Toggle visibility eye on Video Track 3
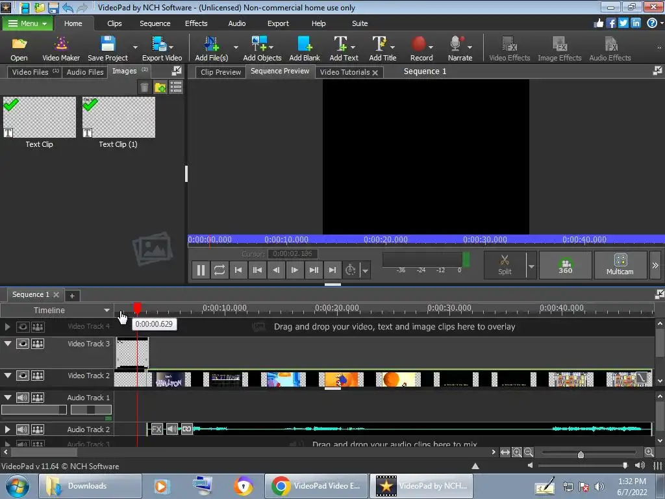Screen dimensions: 665x499 23,344
